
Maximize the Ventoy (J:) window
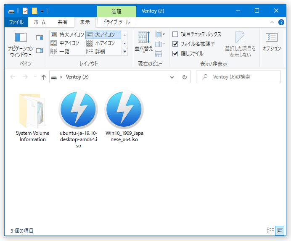[257, 11]
